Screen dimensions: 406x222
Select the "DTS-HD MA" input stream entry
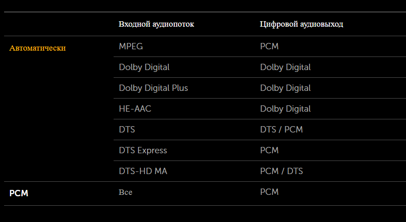pyautogui.click(x=140, y=171)
